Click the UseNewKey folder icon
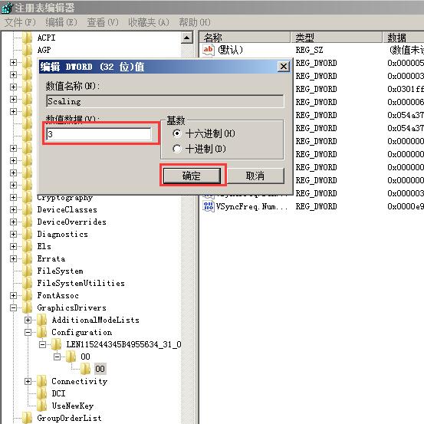Viewport: 424px width, 424px height. (41, 406)
